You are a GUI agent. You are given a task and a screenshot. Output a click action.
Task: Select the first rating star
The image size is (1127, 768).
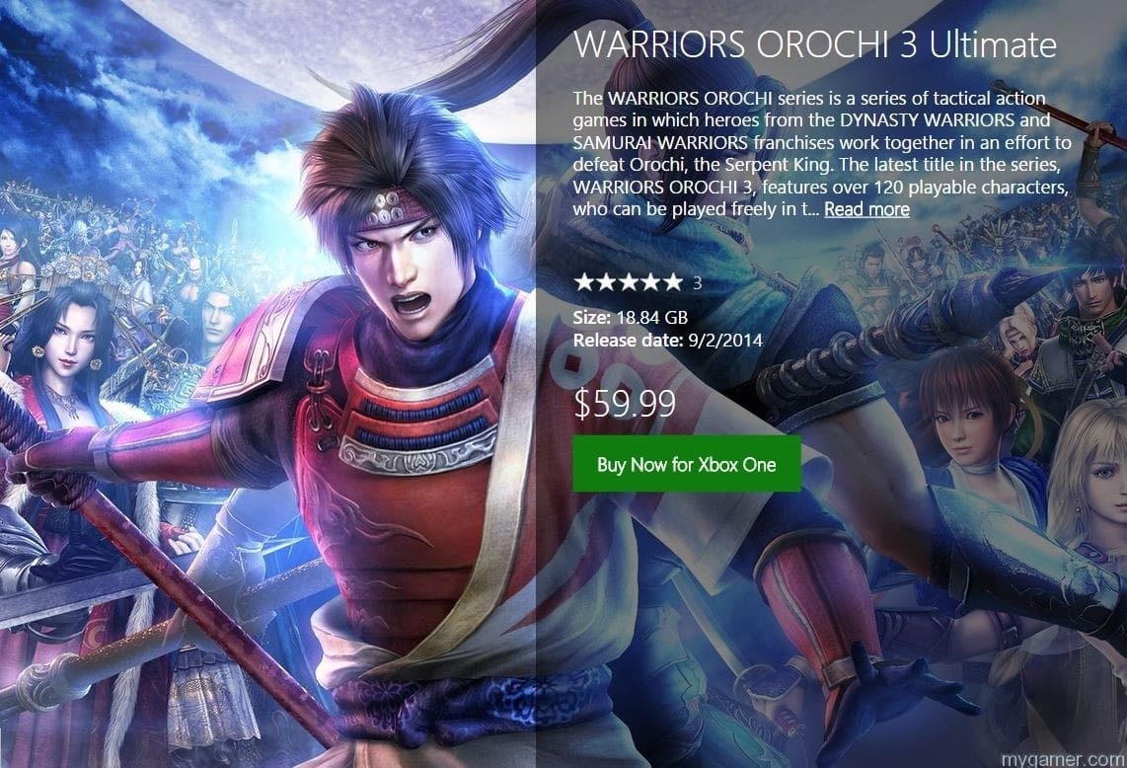coord(584,282)
